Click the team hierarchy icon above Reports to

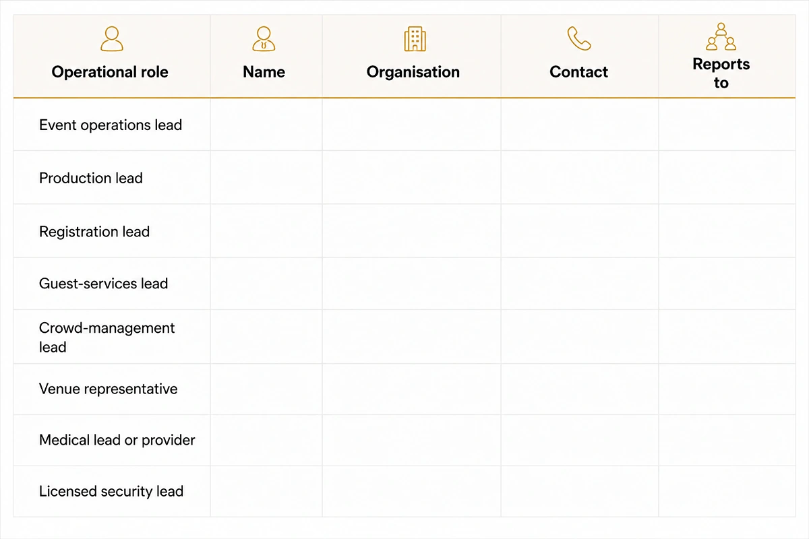point(721,36)
